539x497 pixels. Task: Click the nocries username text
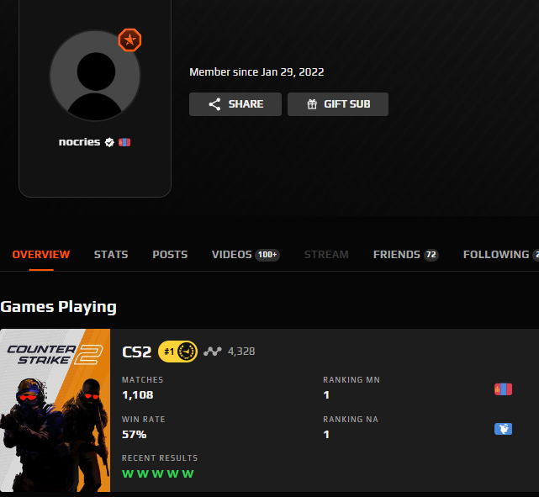click(x=79, y=141)
